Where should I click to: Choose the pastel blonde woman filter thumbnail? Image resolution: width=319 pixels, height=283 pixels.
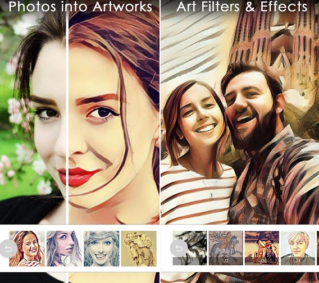tap(64, 248)
